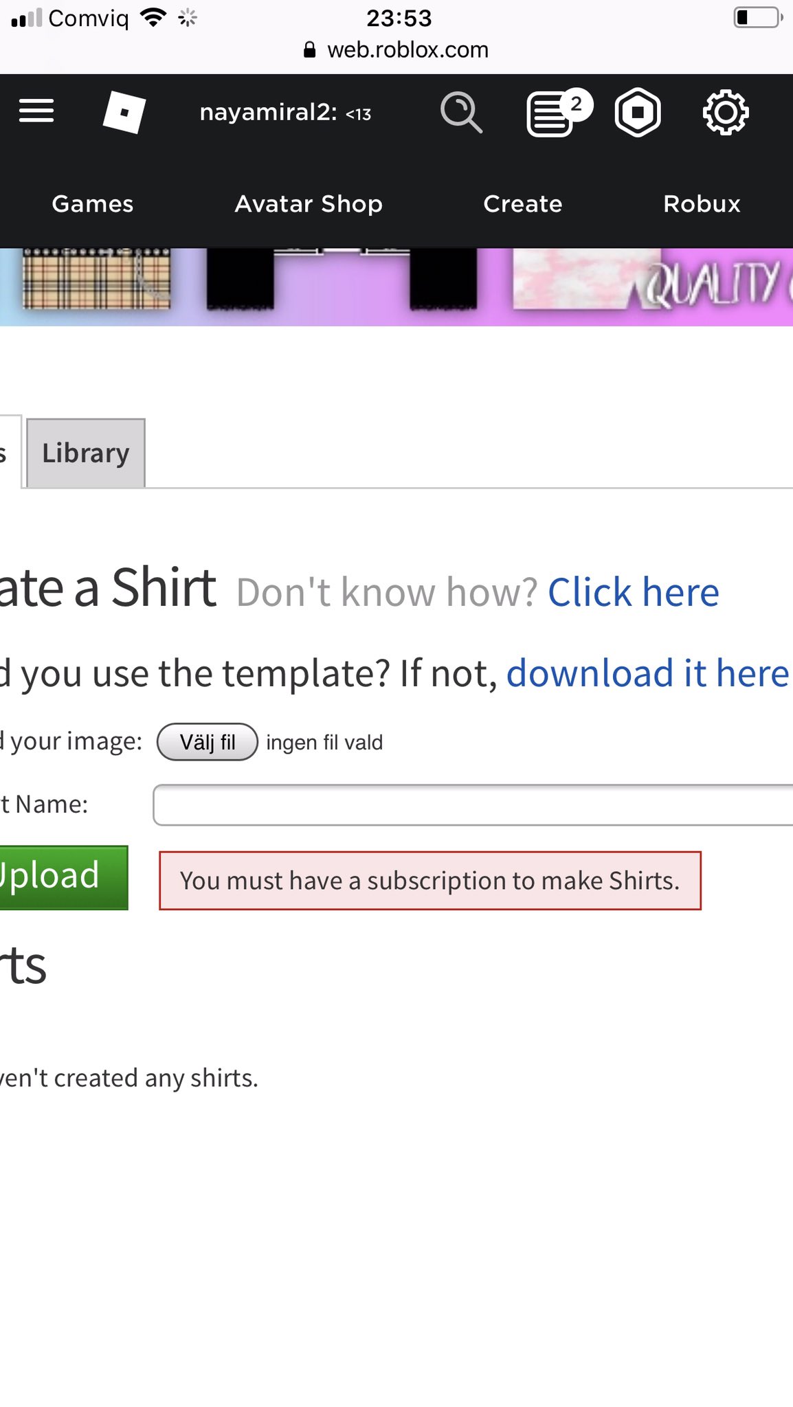The height and width of the screenshot is (1407, 793).
Task: Click the 'Click here' help link
Action: point(633,592)
